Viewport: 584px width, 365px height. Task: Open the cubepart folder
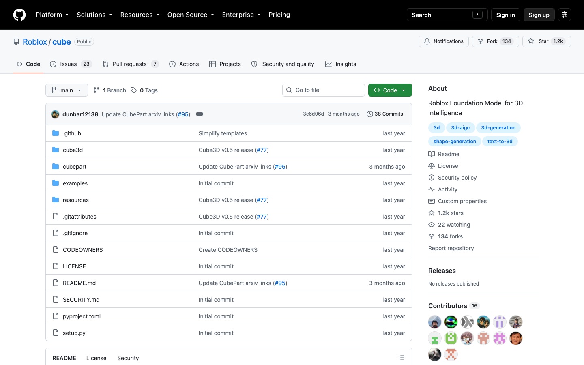pos(75,167)
